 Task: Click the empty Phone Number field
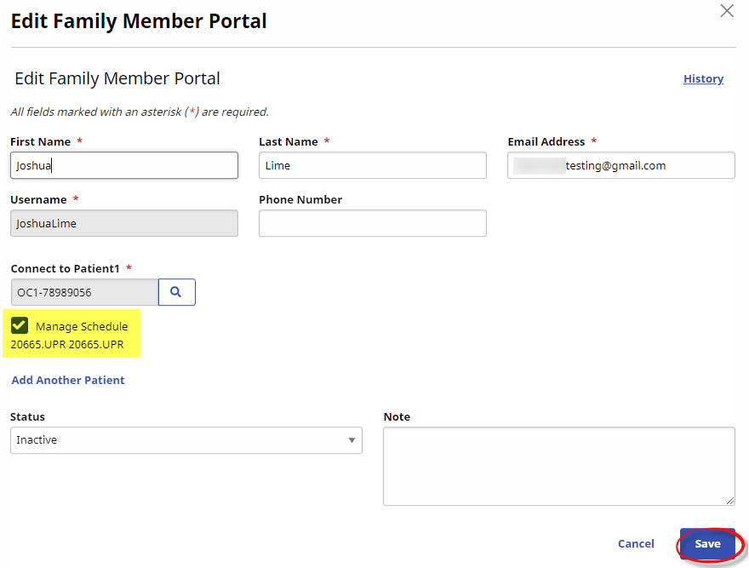coord(372,223)
